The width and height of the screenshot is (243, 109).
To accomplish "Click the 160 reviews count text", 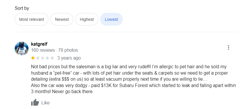I will pos(43,50).
